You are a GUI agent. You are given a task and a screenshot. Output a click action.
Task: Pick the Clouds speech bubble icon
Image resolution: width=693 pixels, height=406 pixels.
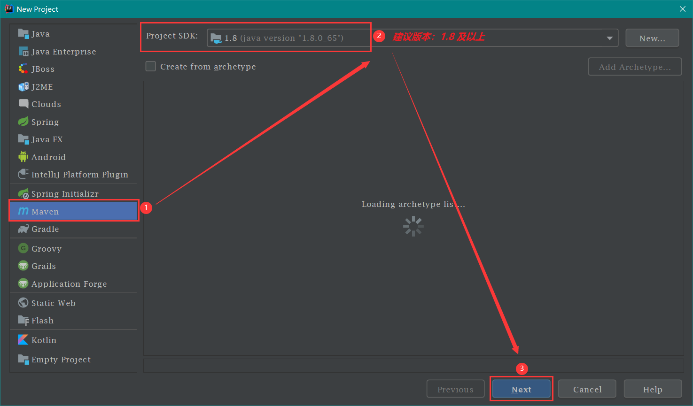click(23, 104)
